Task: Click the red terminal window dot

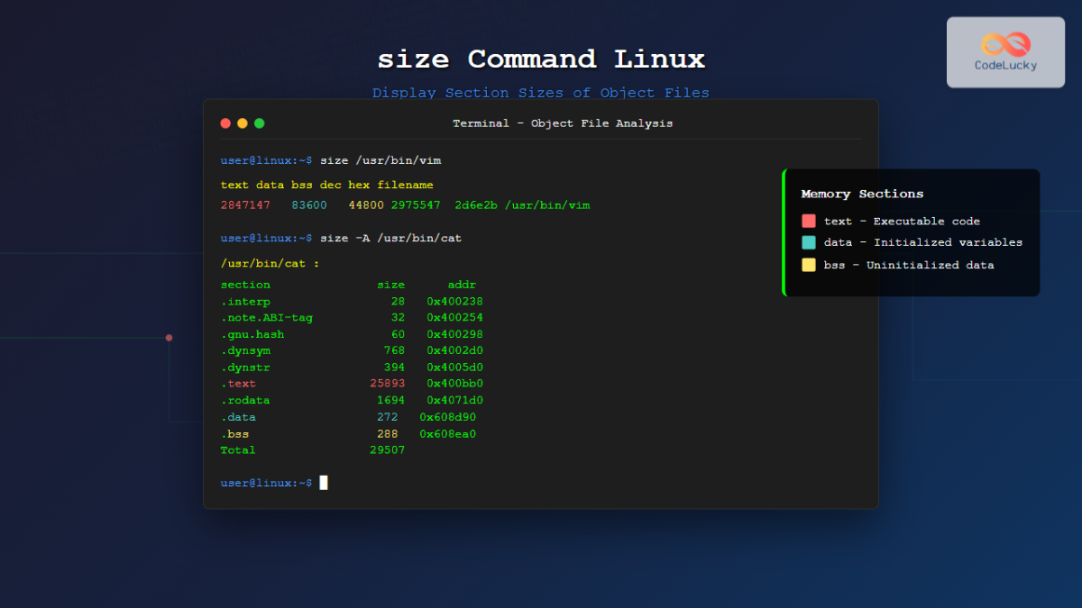Action: [225, 123]
